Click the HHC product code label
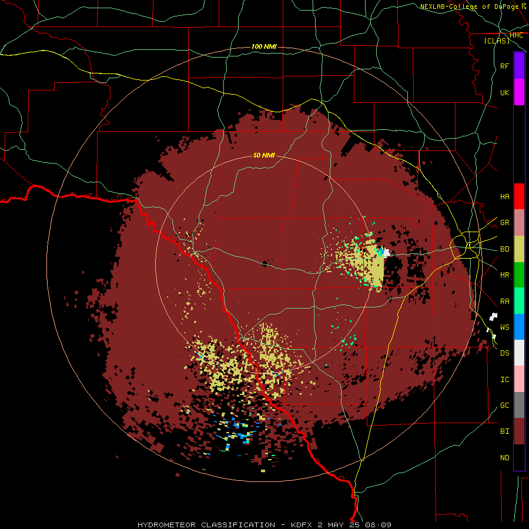Image resolution: width=529 pixels, height=529 pixels. 517,35
